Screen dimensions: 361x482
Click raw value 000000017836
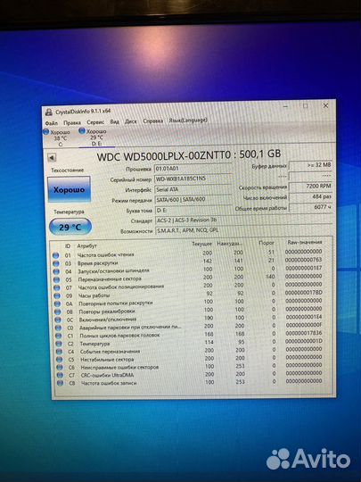pyautogui.click(x=304, y=333)
